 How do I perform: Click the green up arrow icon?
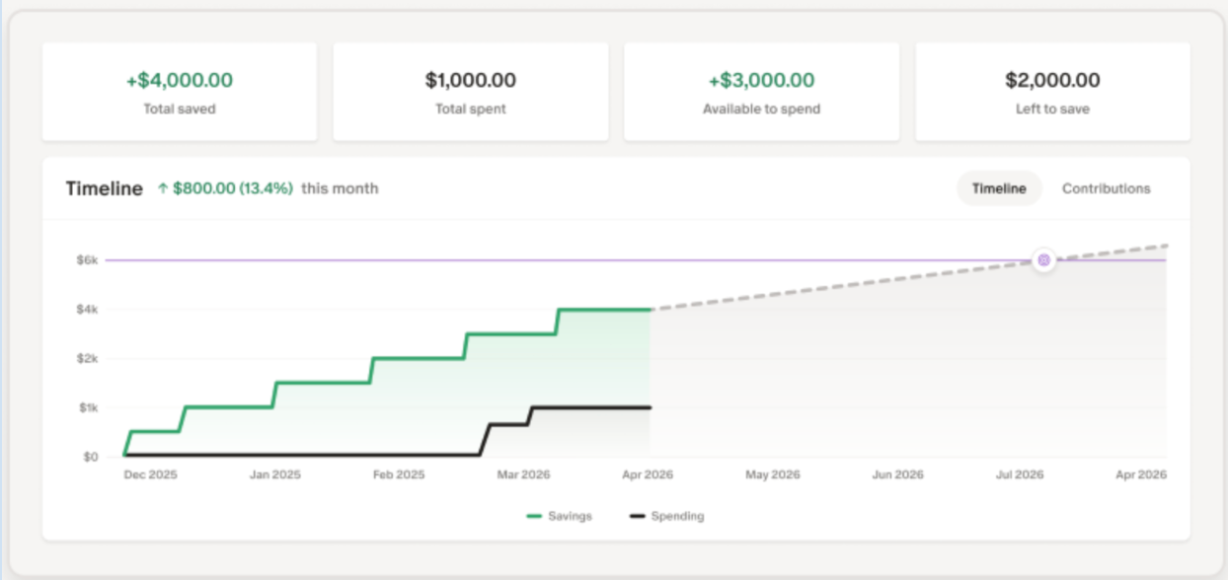[163, 188]
